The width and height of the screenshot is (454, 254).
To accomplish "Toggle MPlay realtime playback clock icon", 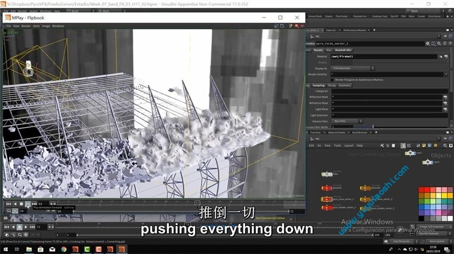I will (15, 211).
